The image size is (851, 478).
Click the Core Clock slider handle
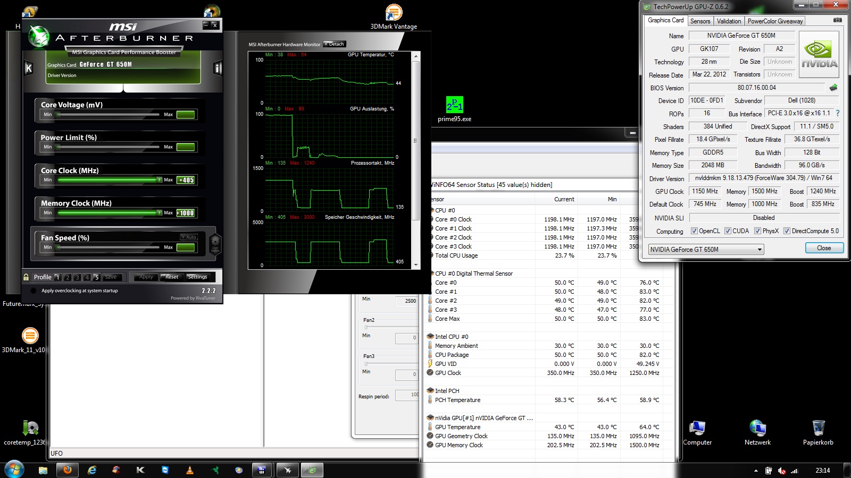click(x=159, y=180)
